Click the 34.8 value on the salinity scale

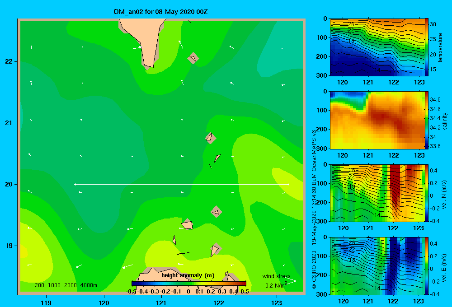pos(435,100)
